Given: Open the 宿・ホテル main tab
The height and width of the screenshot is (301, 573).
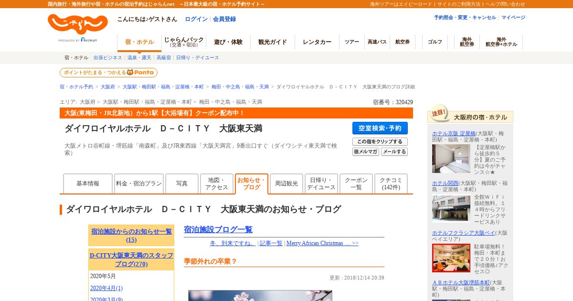Looking at the screenshot, I should [139, 42].
